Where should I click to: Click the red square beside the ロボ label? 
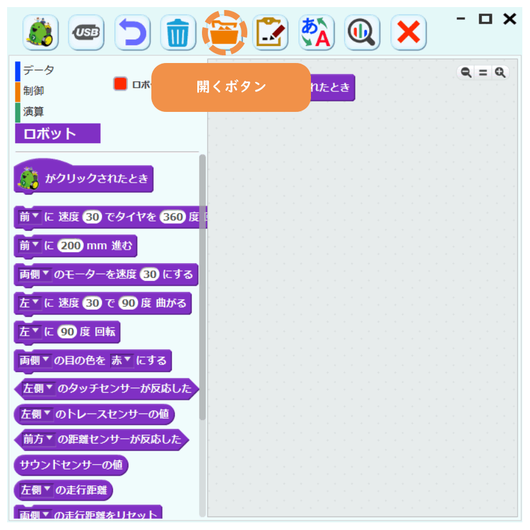tap(120, 84)
